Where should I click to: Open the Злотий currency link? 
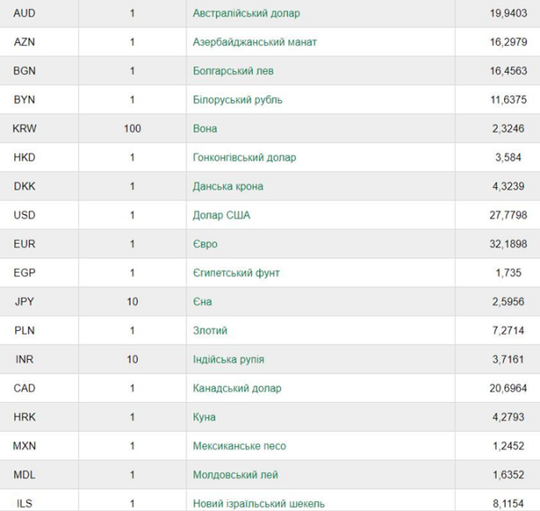[x=210, y=330]
